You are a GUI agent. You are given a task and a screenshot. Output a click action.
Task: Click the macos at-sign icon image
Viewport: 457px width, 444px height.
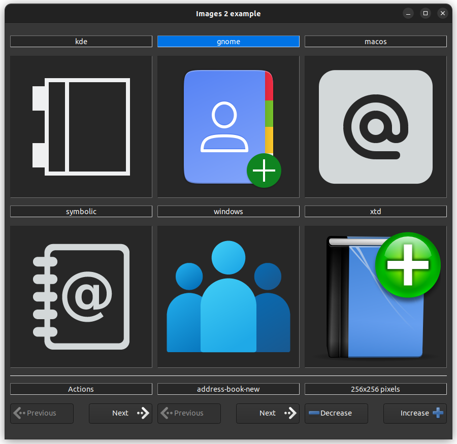tap(376, 127)
